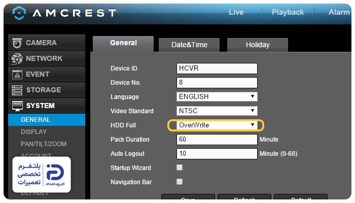The width and height of the screenshot is (355, 203).
Task: Click the Amcrest logo icon
Action: [19, 12]
